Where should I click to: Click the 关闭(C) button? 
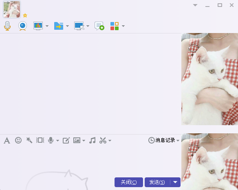pyautogui.click(x=129, y=182)
